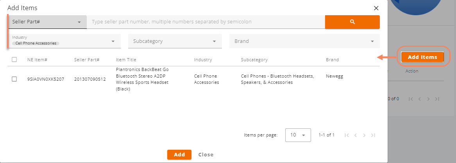Tick the select-all checkbox in header
Screen dimensions: 456x163
(x=14, y=59)
